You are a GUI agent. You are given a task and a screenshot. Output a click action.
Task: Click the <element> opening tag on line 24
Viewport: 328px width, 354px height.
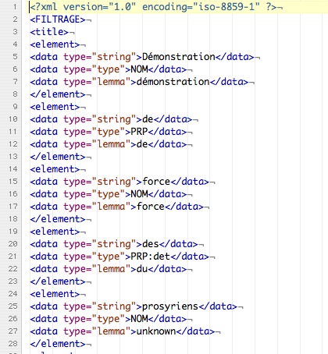55,294
